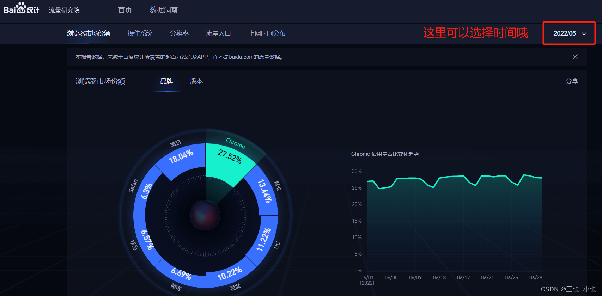Select the 浏览器市场份额 tab

click(89, 33)
